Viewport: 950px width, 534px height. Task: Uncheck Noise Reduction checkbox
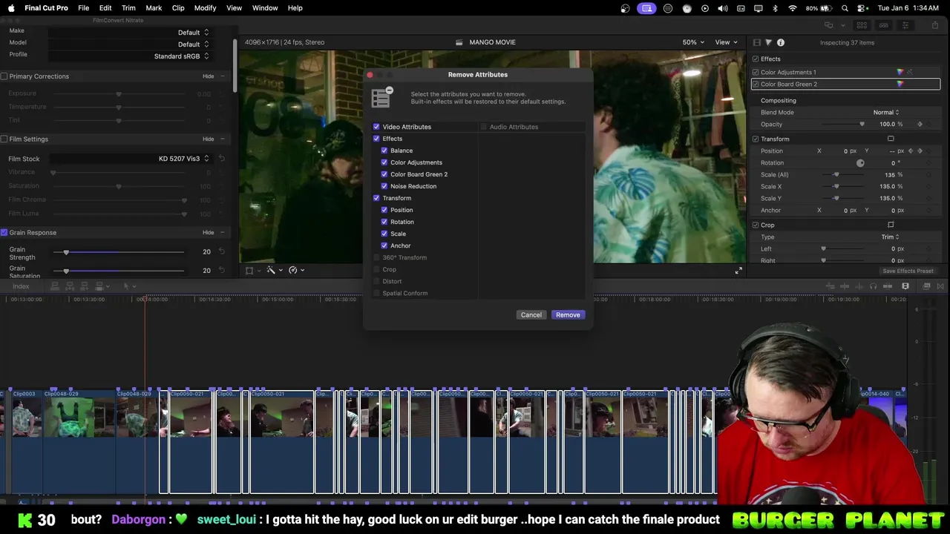pos(384,186)
